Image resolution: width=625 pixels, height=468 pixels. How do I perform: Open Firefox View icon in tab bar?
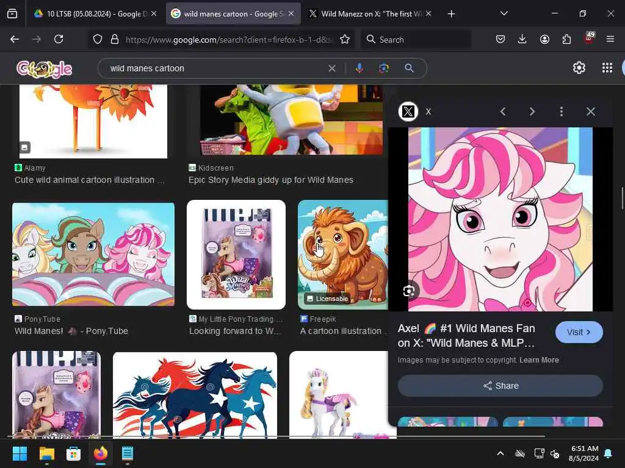tap(12, 14)
